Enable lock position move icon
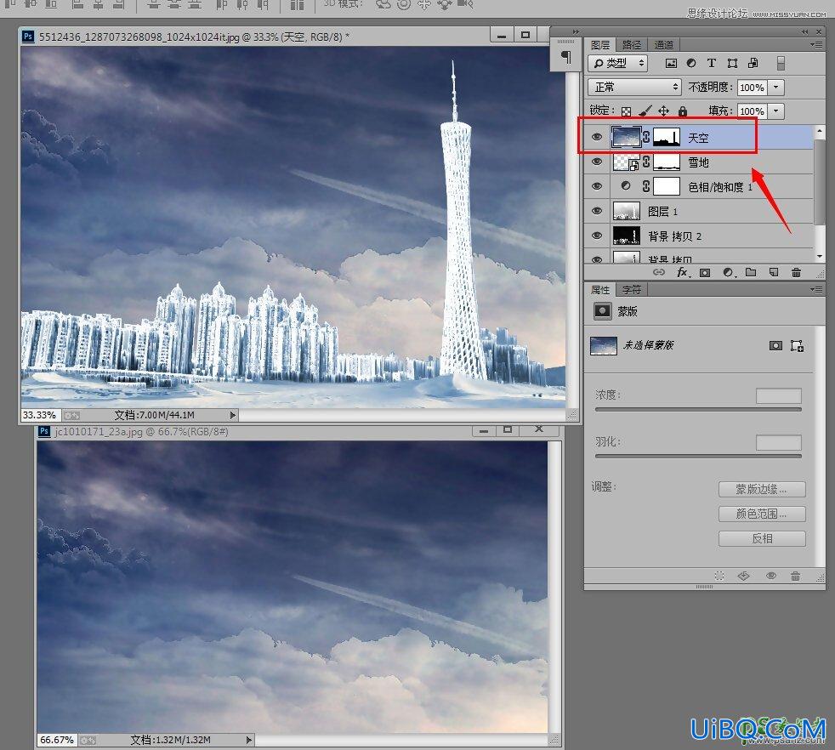The image size is (835, 750). pyautogui.click(x=663, y=111)
